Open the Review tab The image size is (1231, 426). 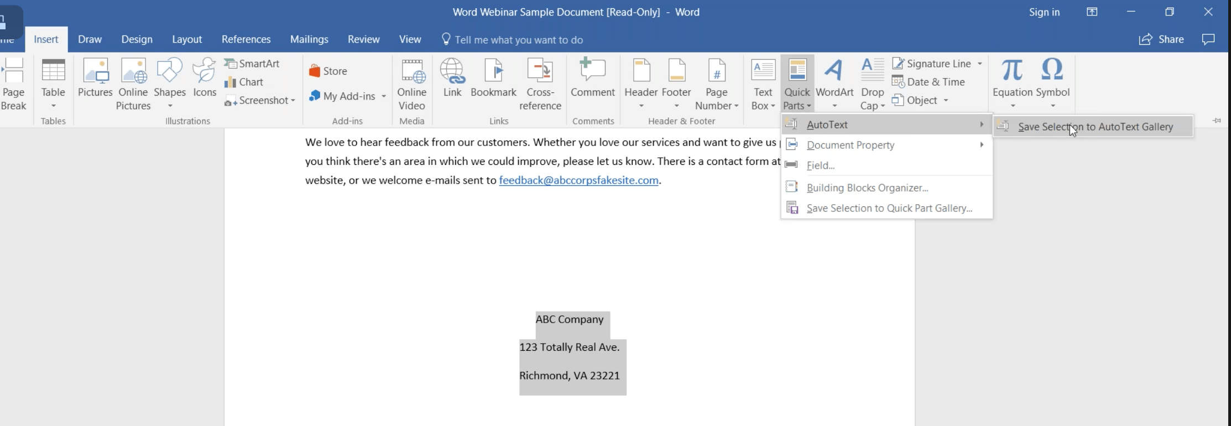tap(363, 39)
